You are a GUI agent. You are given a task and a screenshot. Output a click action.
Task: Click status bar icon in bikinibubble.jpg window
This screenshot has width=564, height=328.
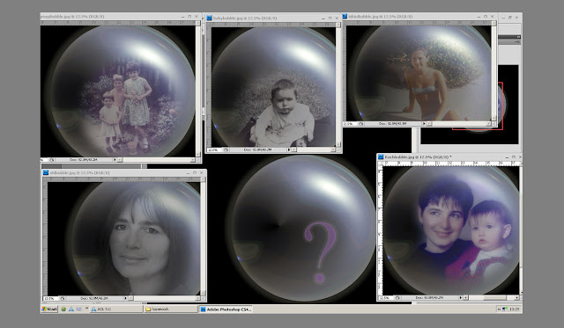361,123
